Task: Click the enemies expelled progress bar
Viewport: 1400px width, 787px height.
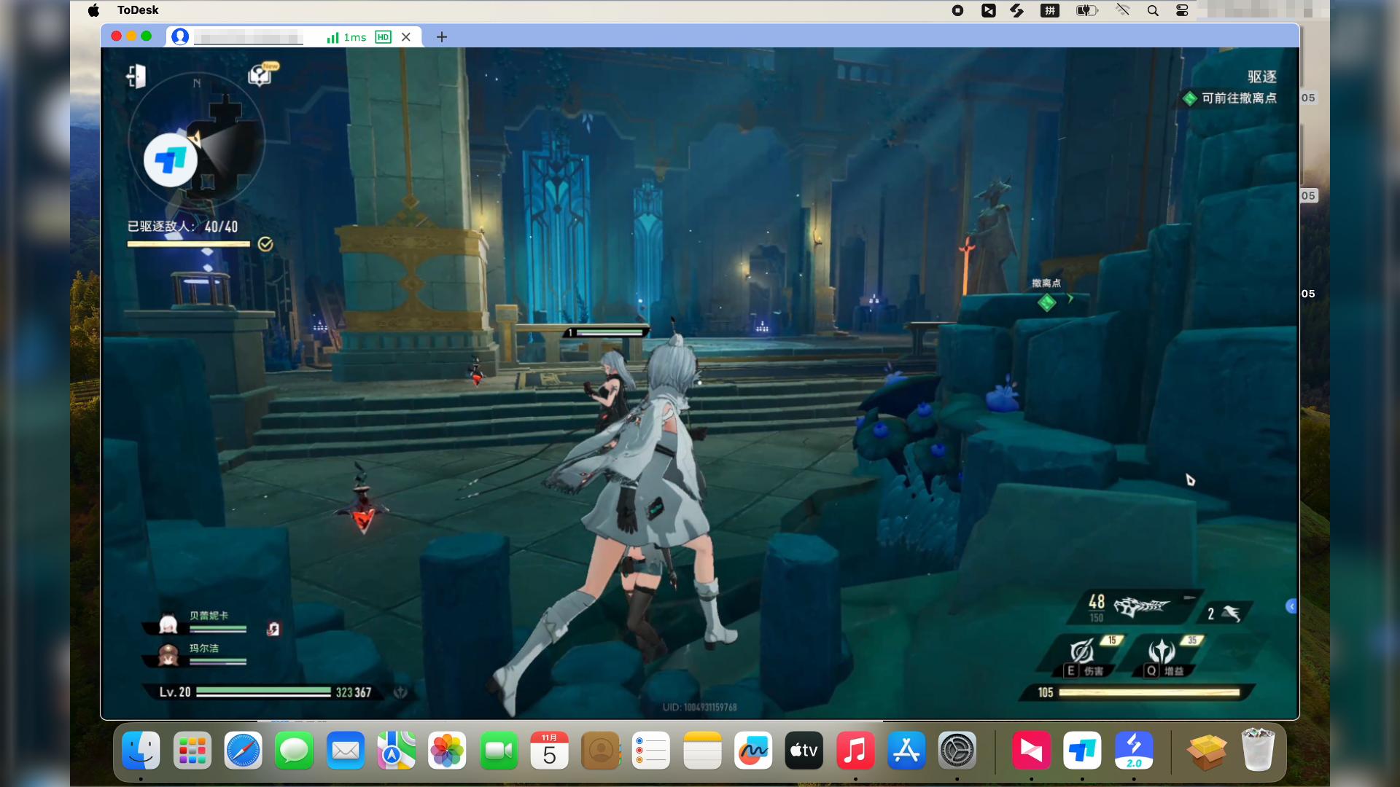Action: (188, 244)
